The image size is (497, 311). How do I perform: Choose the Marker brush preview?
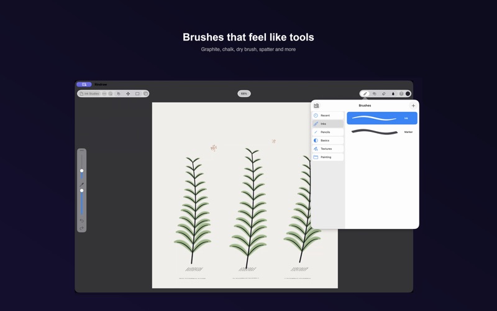click(x=382, y=132)
